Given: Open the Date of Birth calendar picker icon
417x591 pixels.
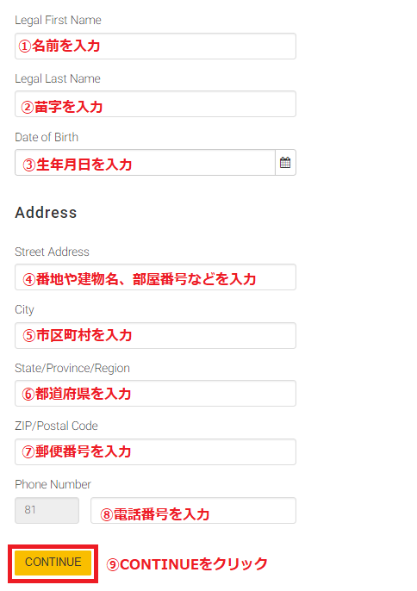Looking at the screenshot, I should (x=285, y=163).
